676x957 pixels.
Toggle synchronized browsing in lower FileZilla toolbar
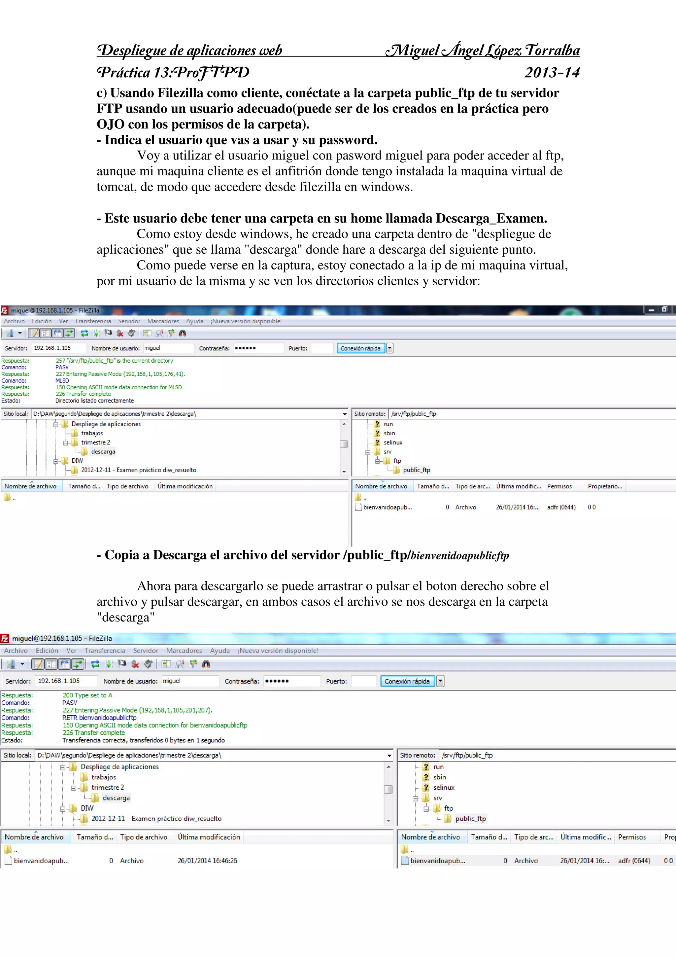tap(193, 664)
